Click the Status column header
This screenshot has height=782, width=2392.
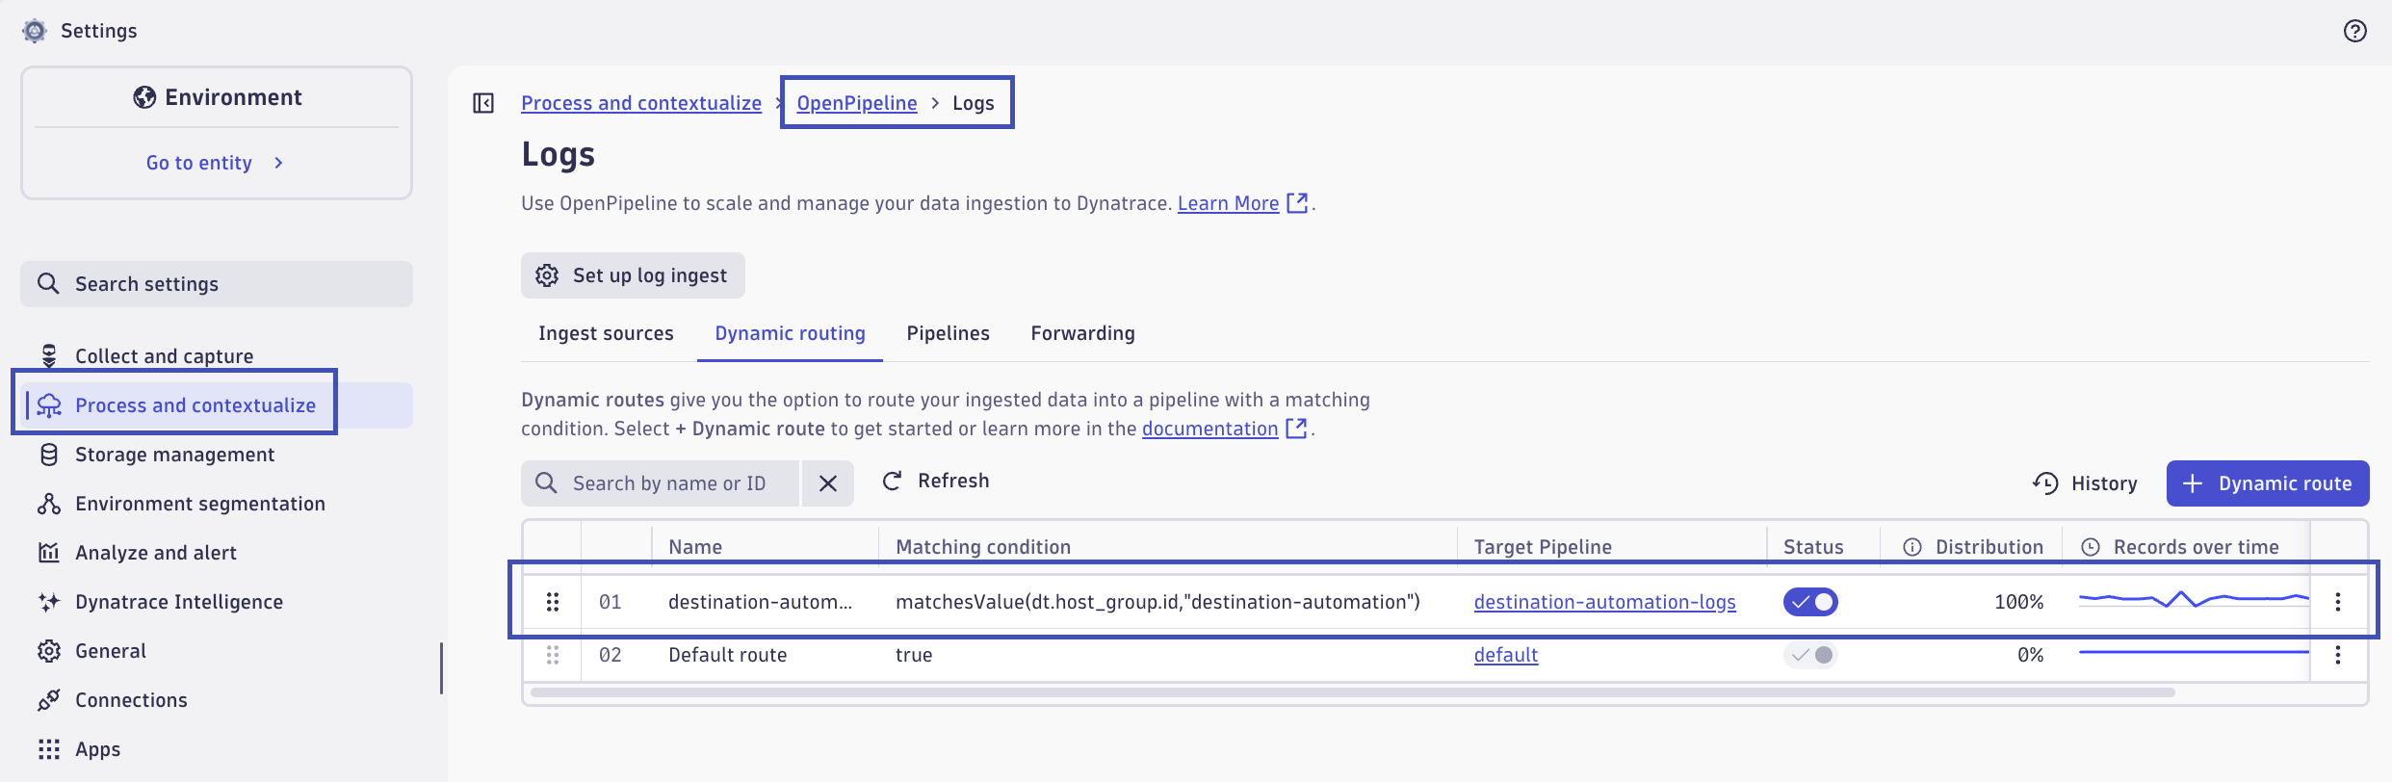coord(1813,547)
